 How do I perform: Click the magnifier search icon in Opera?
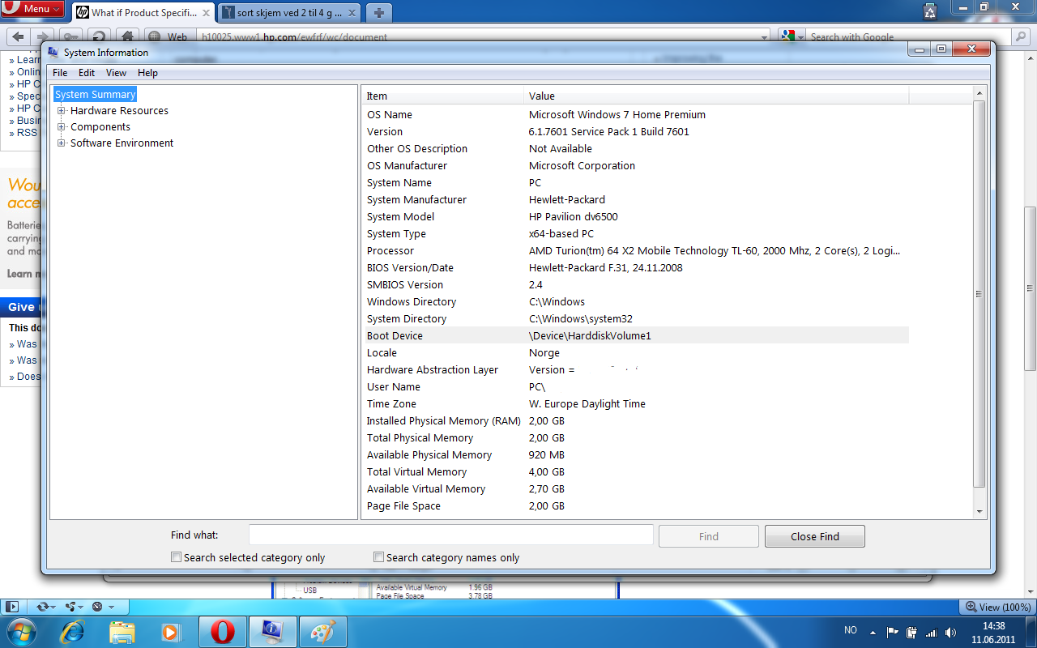(1020, 36)
